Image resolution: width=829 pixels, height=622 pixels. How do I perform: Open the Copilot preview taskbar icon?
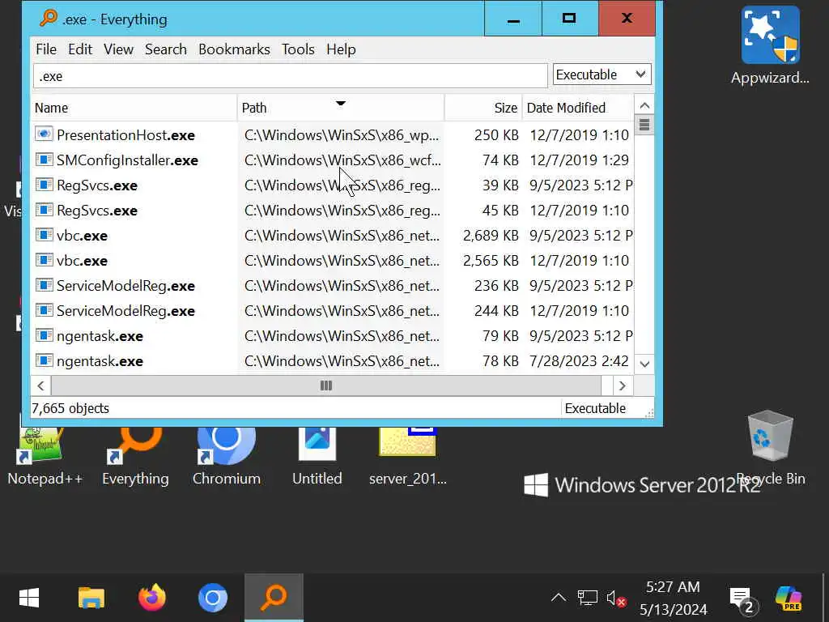click(789, 599)
